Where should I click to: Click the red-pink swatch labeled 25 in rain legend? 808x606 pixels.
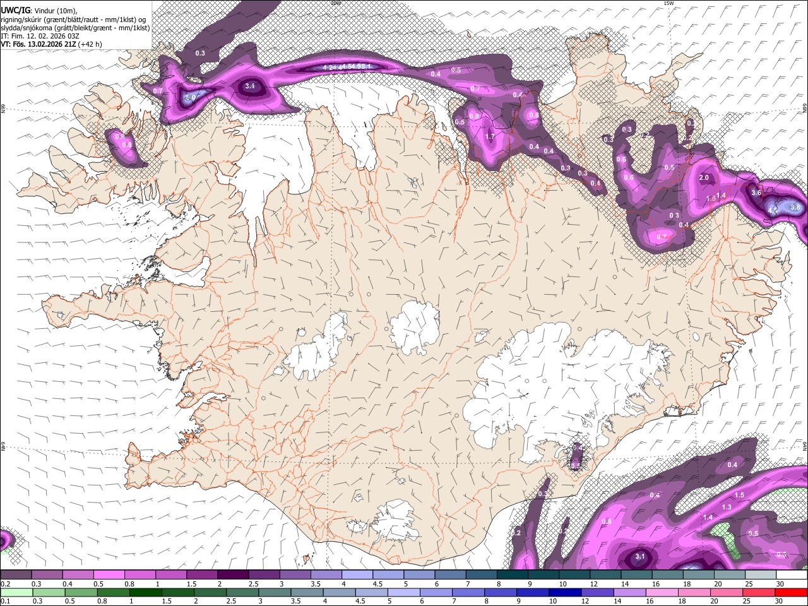point(761,592)
